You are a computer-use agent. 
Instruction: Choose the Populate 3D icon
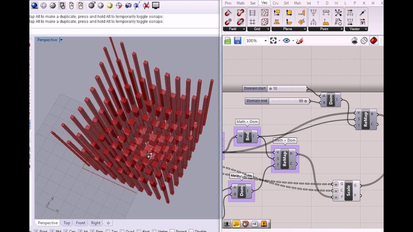point(265,22)
